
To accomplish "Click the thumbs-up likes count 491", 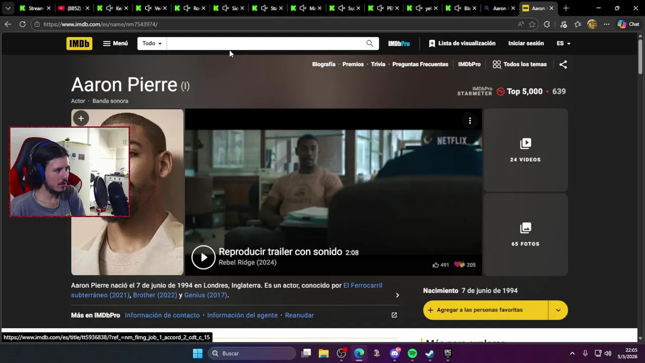I will pyautogui.click(x=440, y=265).
